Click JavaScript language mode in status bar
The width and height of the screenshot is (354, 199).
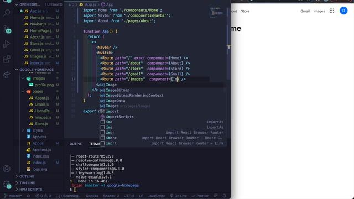click(156, 196)
